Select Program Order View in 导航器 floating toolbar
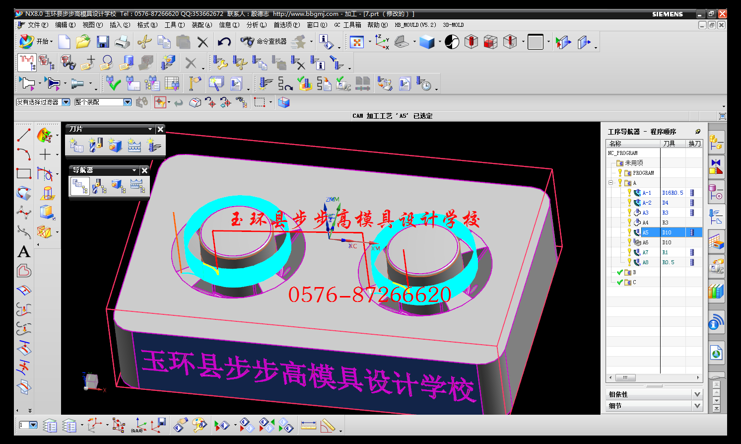 tap(80, 186)
